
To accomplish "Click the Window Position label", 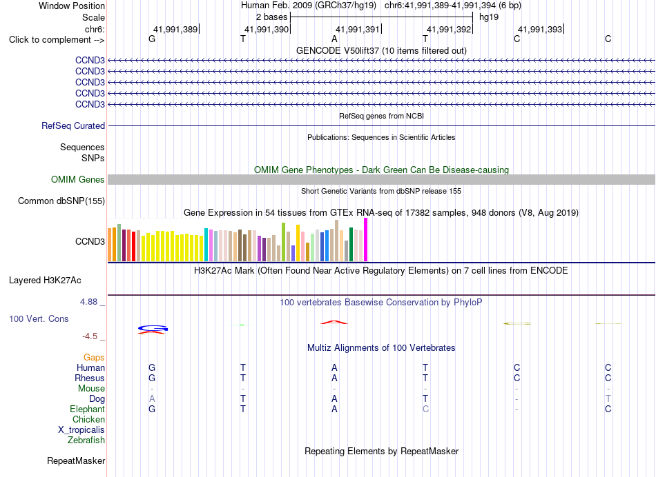I will point(72,6).
